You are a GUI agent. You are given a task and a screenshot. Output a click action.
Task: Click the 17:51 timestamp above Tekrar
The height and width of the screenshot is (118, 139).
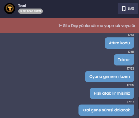pyautogui.click(x=131, y=52)
